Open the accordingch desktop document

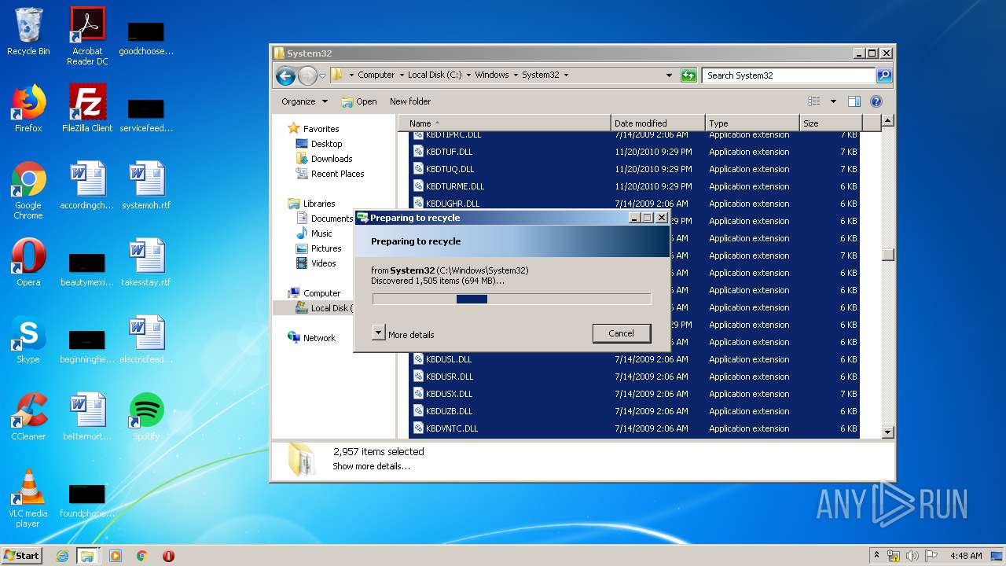pyautogui.click(x=87, y=186)
